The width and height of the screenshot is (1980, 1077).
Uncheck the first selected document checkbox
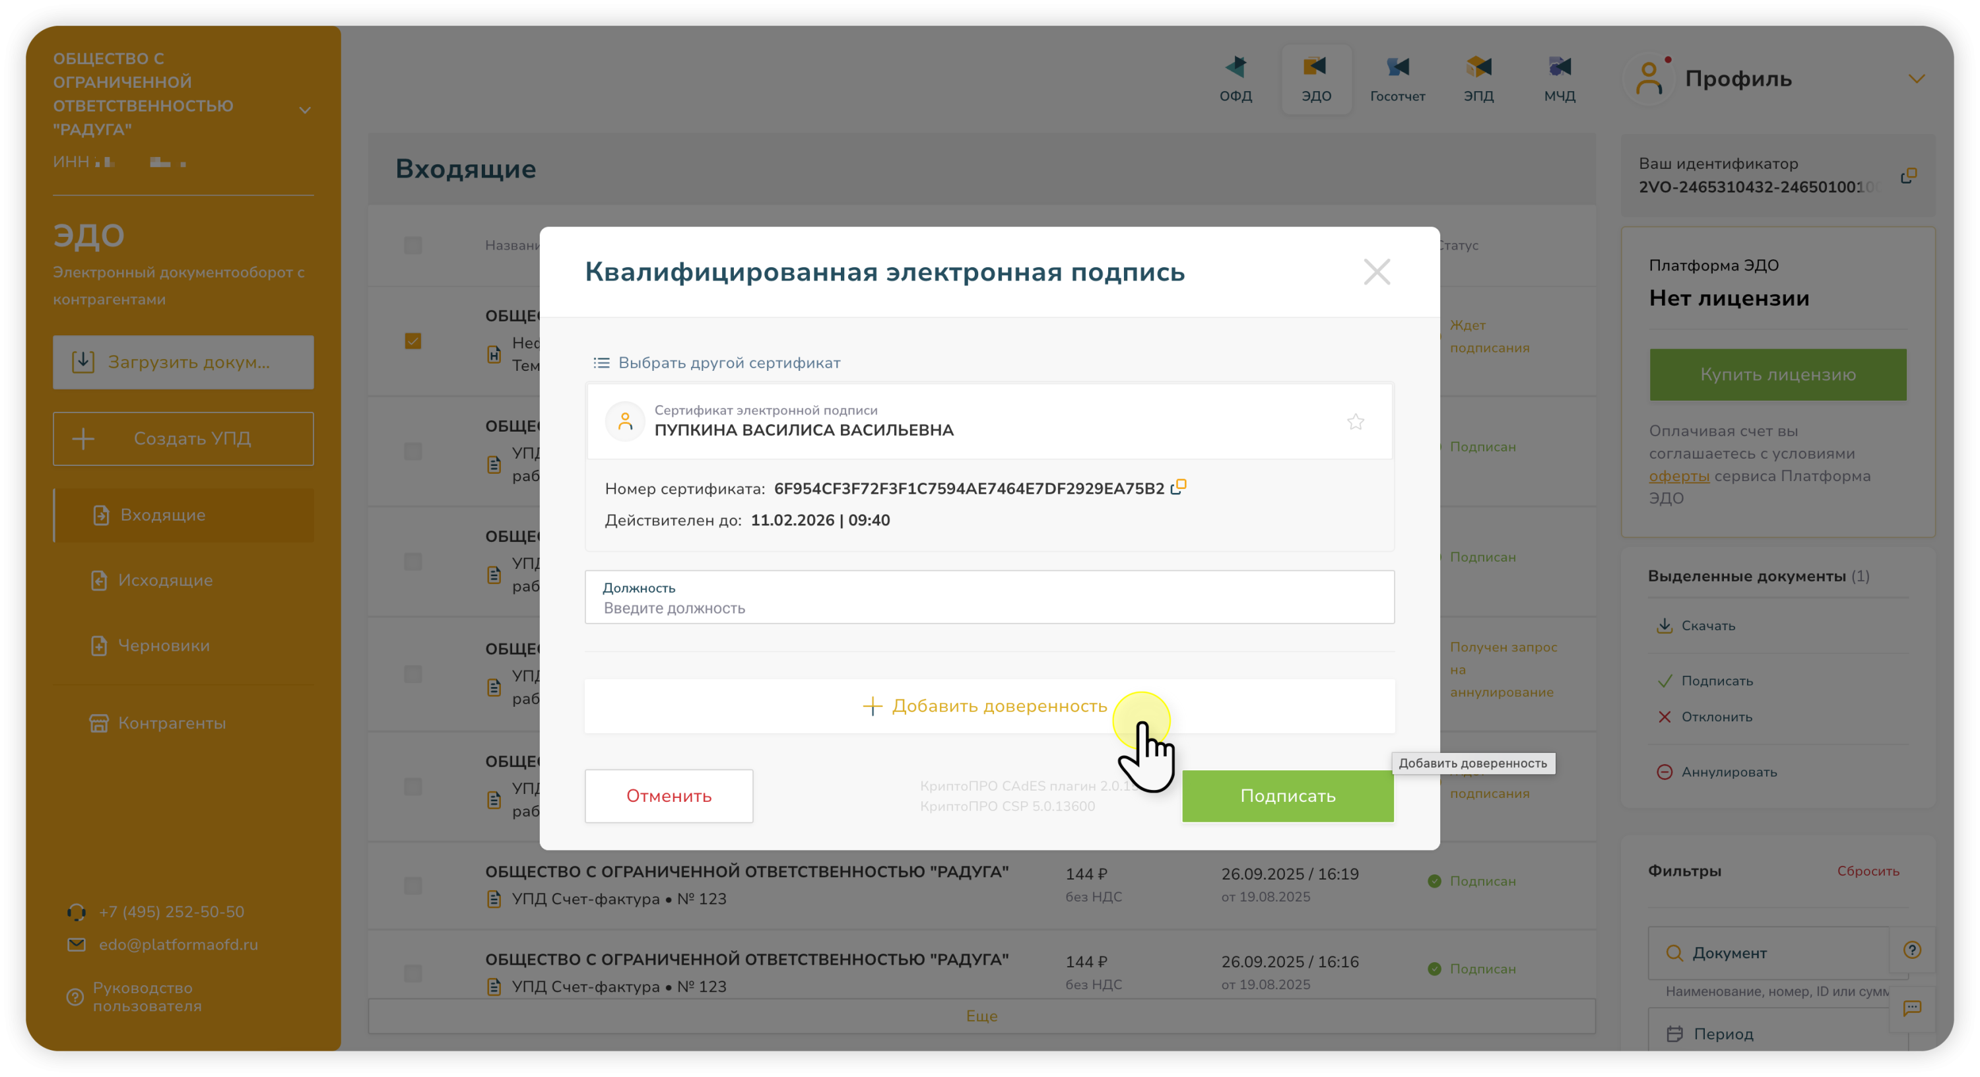[x=412, y=341]
